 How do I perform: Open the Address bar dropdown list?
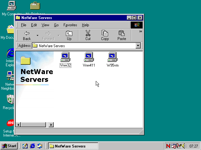(138, 46)
